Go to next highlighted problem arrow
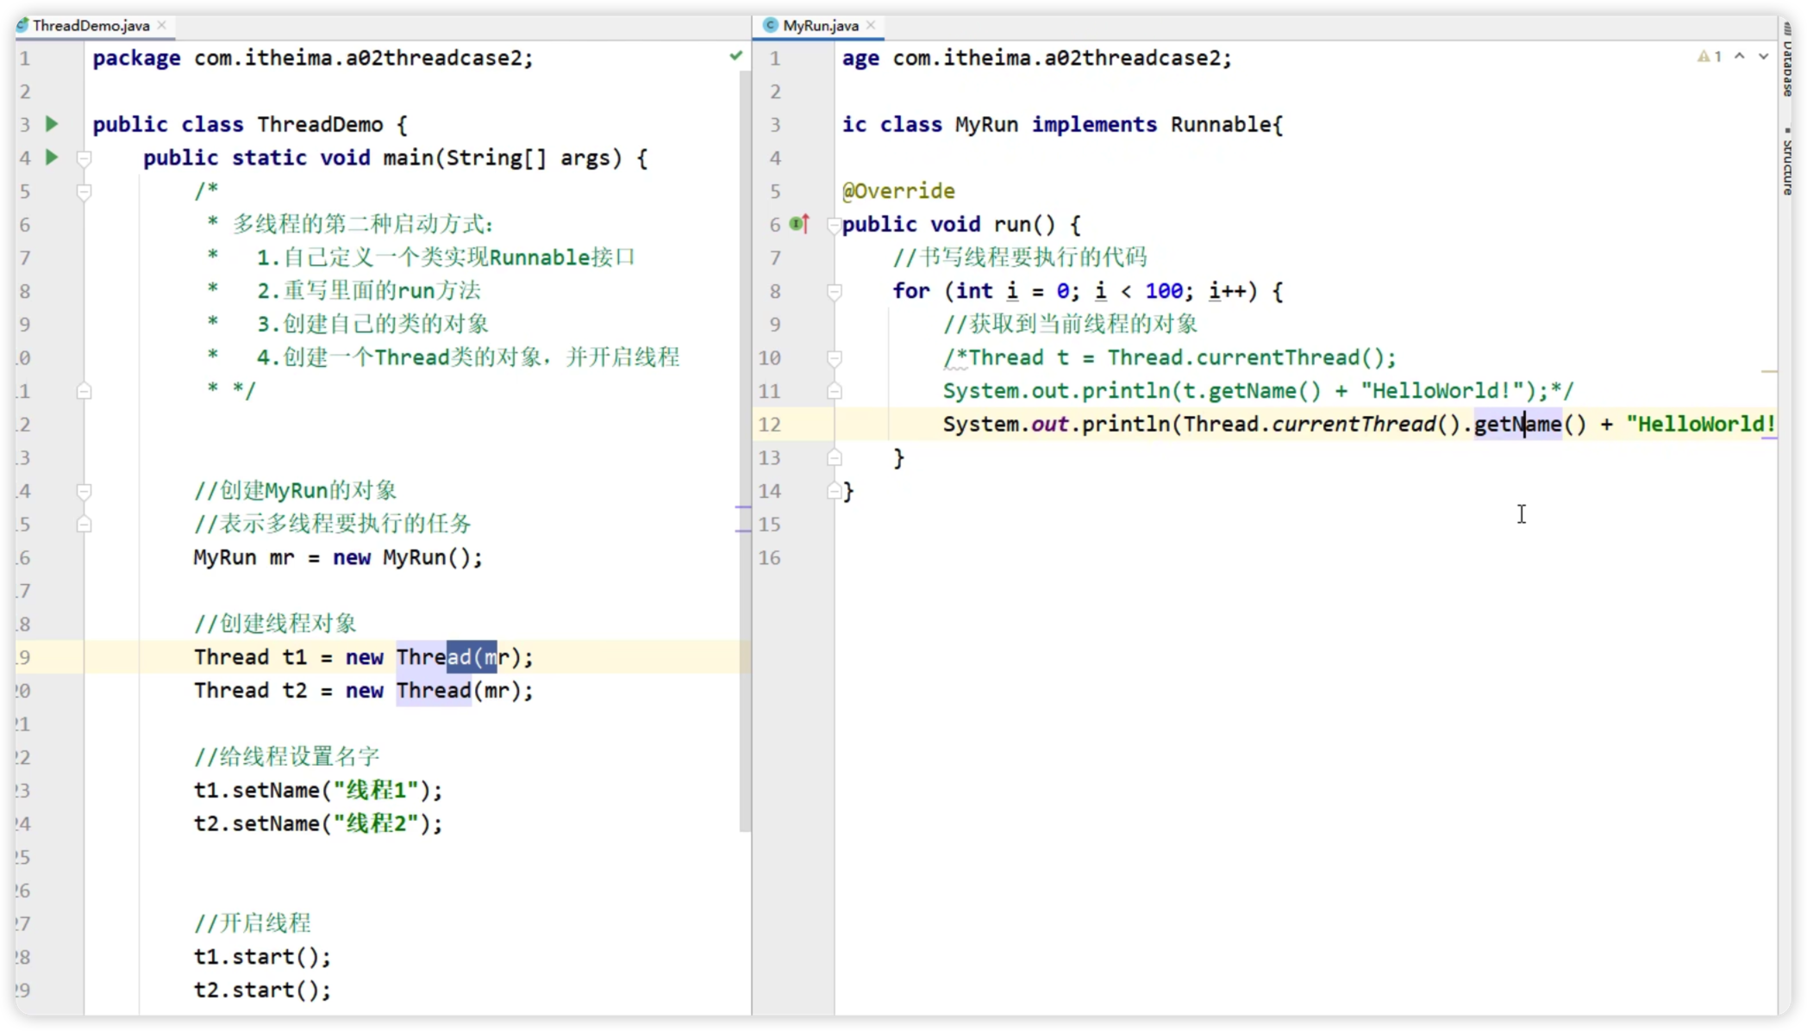 click(x=1764, y=57)
